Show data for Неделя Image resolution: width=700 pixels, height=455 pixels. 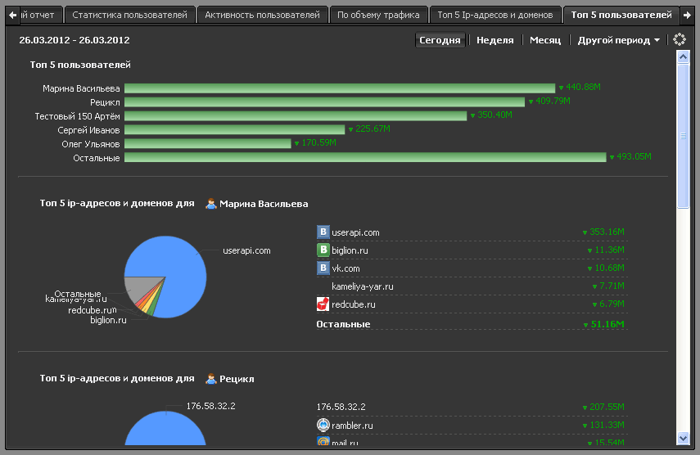pos(495,40)
